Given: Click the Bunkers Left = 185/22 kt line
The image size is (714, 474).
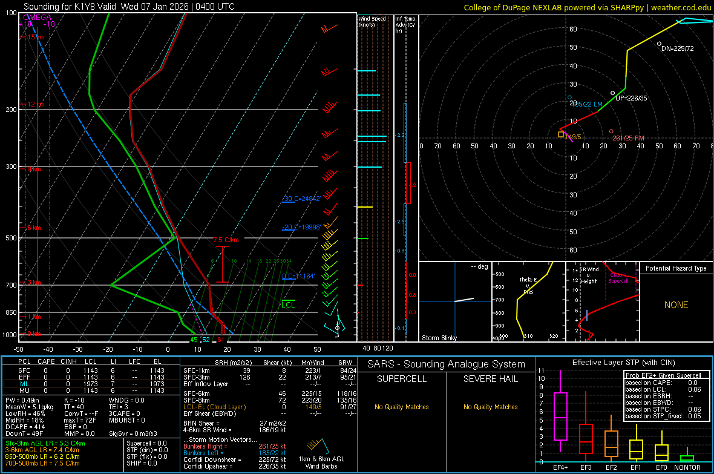Looking at the screenshot, I should point(234,453).
